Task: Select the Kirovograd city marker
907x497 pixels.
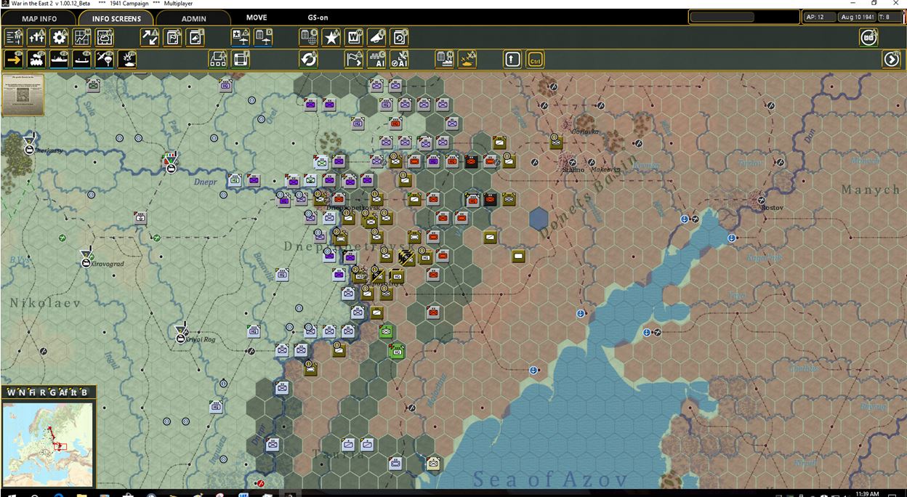Action: tap(86, 261)
